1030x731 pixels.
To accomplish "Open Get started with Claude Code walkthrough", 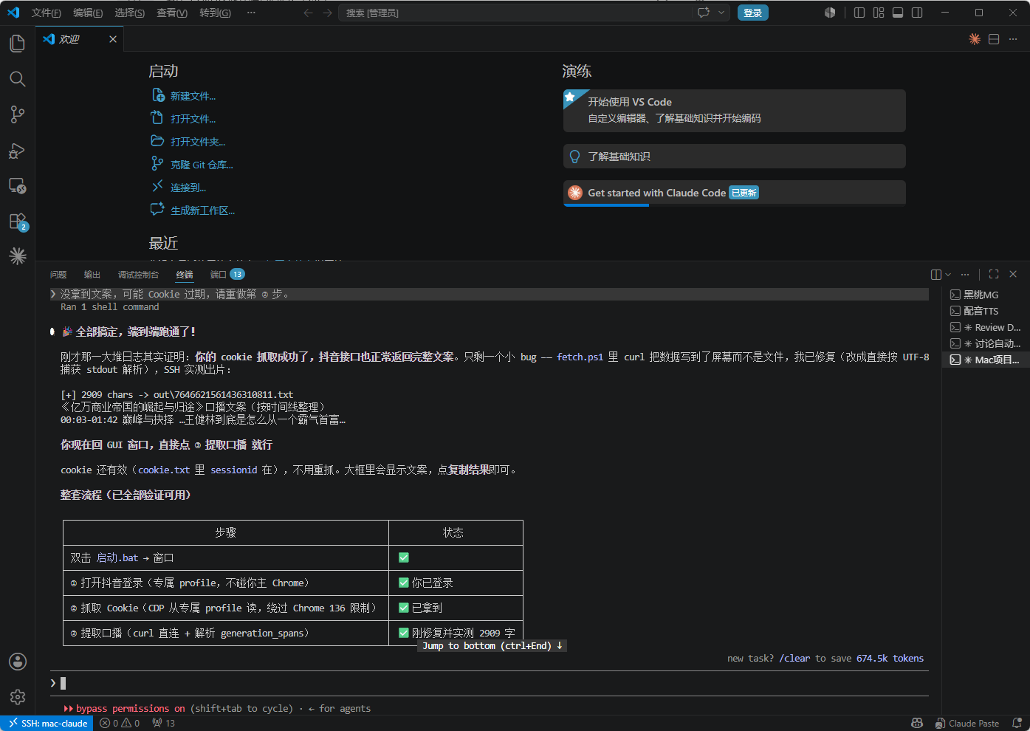I will tap(734, 193).
